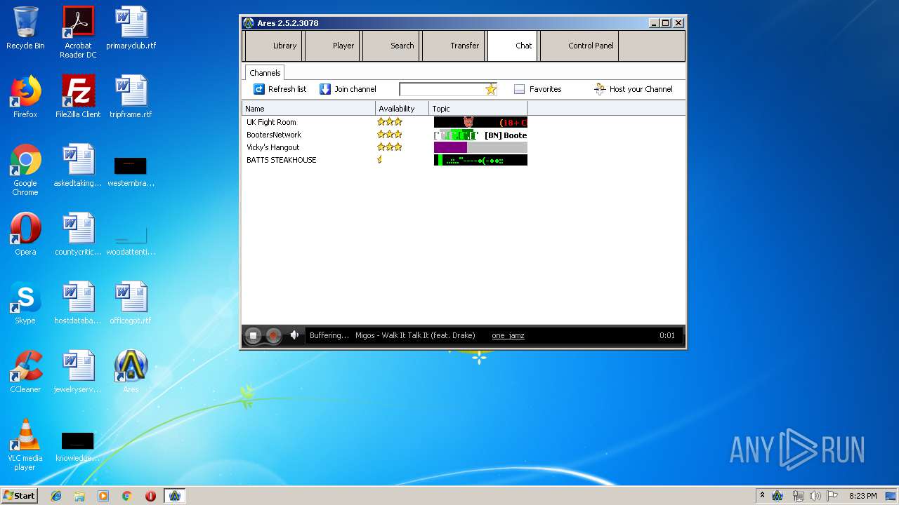The image size is (899, 505).
Task: Select BootersNetwork channel
Action: pyautogui.click(x=274, y=135)
